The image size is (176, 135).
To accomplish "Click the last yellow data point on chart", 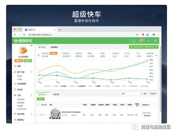I will pyautogui.click(x=147, y=60).
